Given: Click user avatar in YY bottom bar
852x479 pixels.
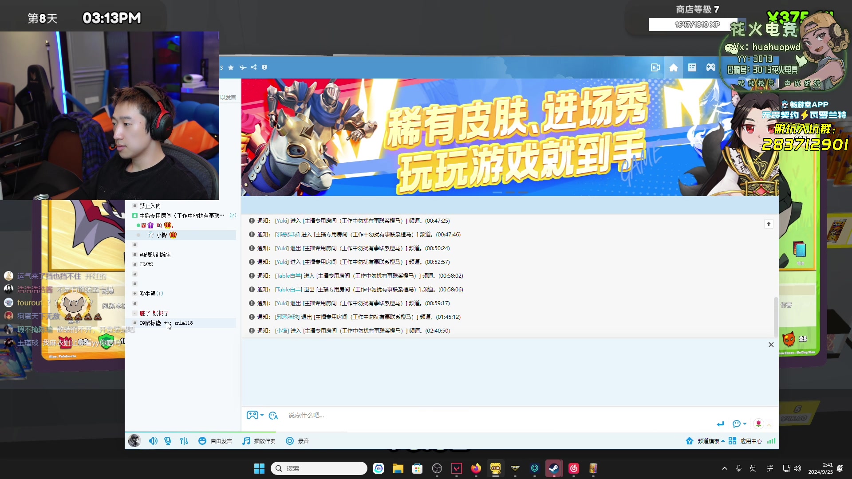Looking at the screenshot, I should coord(134,440).
